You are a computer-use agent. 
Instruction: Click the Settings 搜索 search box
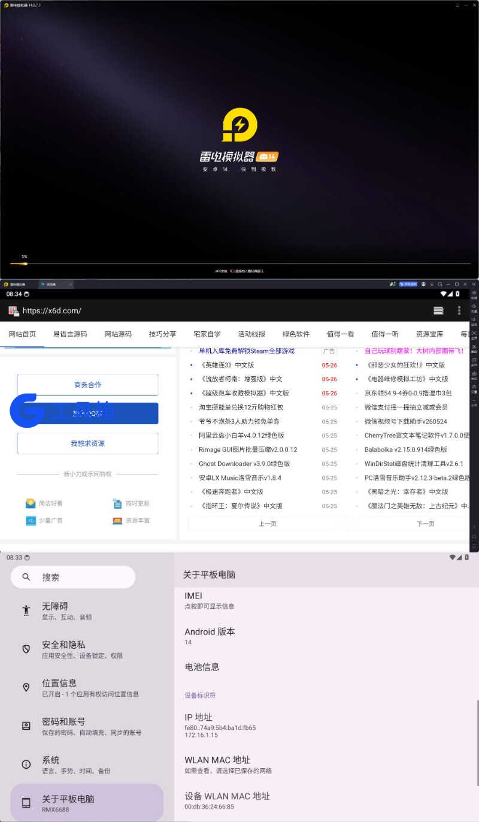pyautogui.click(x=73, y=577)
